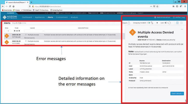Click destination IP 10.202.60.3

pos(166,63)
